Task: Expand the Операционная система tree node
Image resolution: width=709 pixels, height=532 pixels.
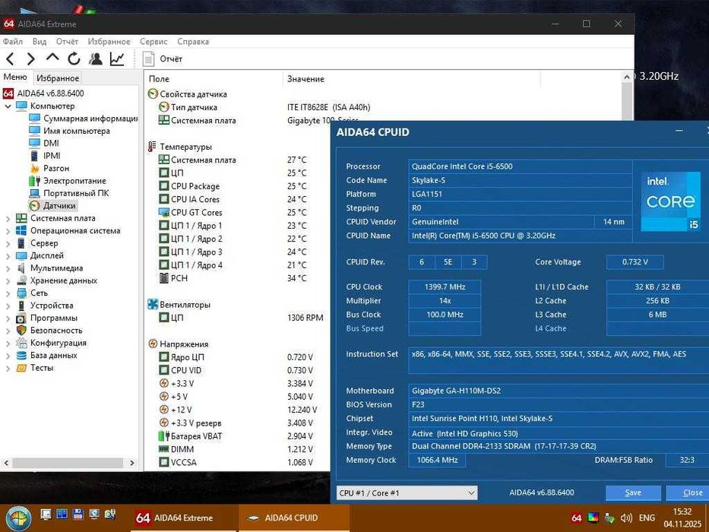Action: tap(8, 231)
